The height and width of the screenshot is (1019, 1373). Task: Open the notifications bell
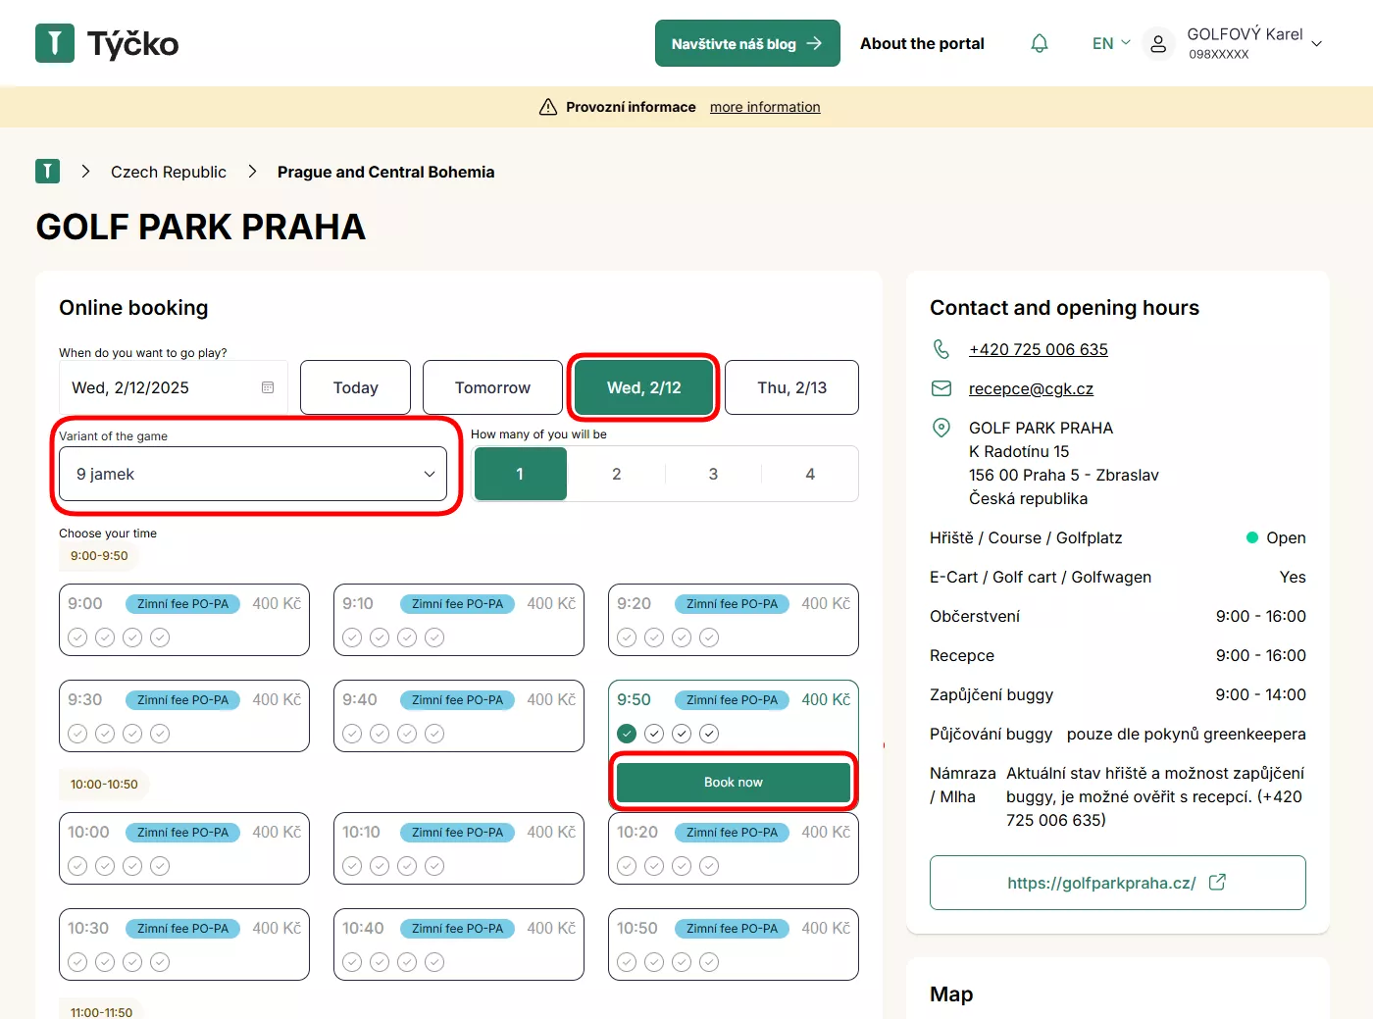pyautogui.click(x=1040, y=43)
